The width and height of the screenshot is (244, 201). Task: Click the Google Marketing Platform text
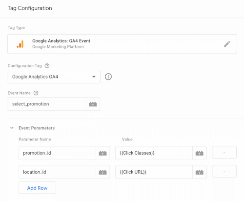point(58,47)
